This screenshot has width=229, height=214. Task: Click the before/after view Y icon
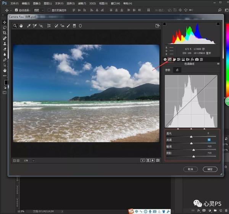tap(142, 161)
